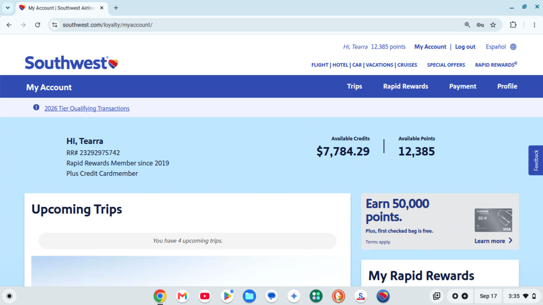The image size is (543, 305).
Task: Click the Southwest credit card image
Action: [x=493, y=220]
